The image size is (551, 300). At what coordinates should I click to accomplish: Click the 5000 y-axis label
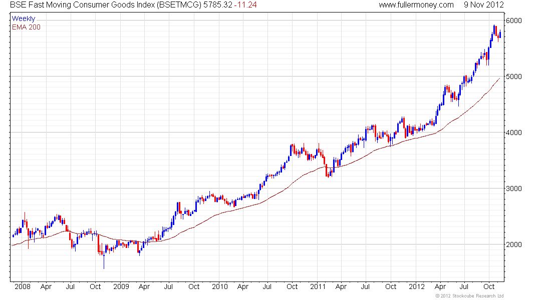[x=514, y=76]
